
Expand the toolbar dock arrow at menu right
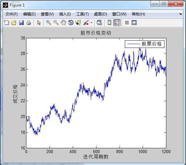pos(181,14)
